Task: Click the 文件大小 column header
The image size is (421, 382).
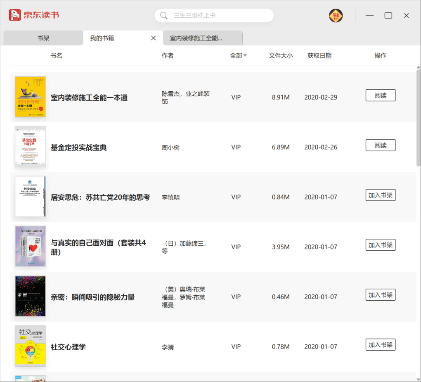Action: point(281,56)
